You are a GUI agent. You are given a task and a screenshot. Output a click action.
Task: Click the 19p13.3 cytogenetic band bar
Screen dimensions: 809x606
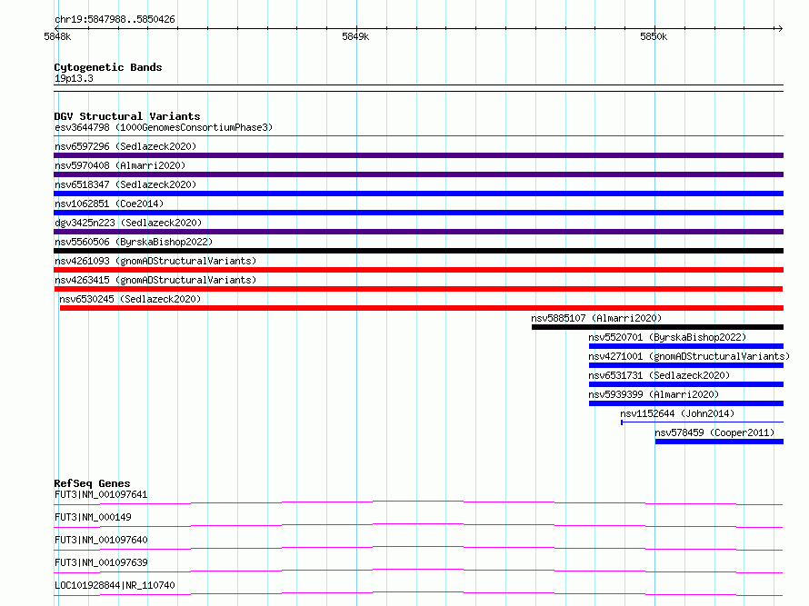pos(418,88)
